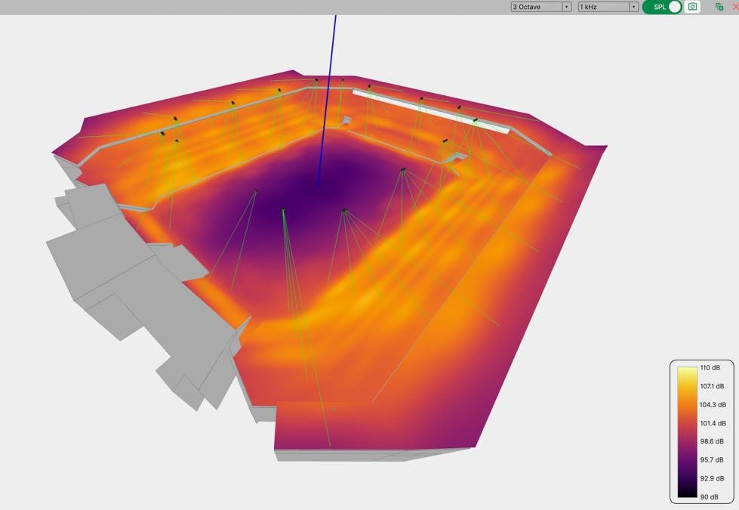Open the 3 Octave bandwidth dropdown

coord(540,7)
